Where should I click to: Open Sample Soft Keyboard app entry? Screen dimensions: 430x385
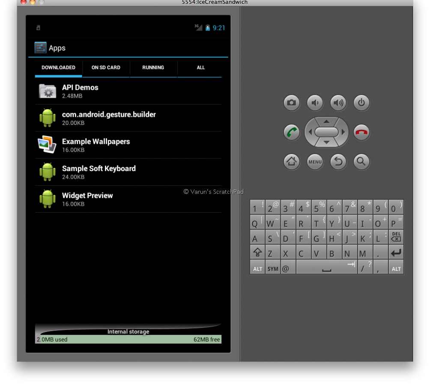coord(128,172)
